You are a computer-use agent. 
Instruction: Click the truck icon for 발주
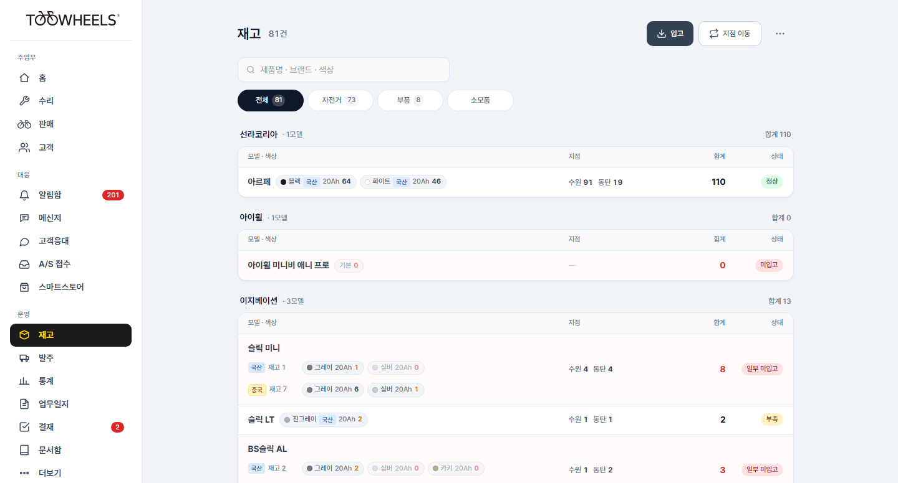tap(24, 358)
